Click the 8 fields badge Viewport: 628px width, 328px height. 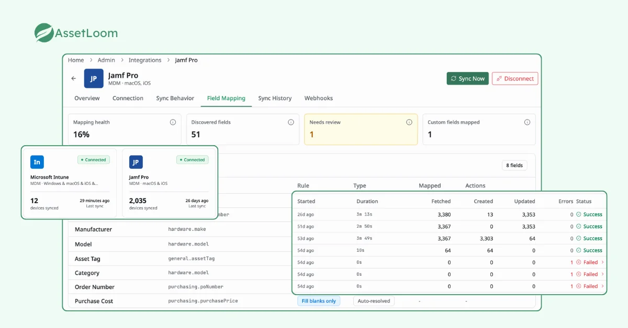tap(514, 166)
